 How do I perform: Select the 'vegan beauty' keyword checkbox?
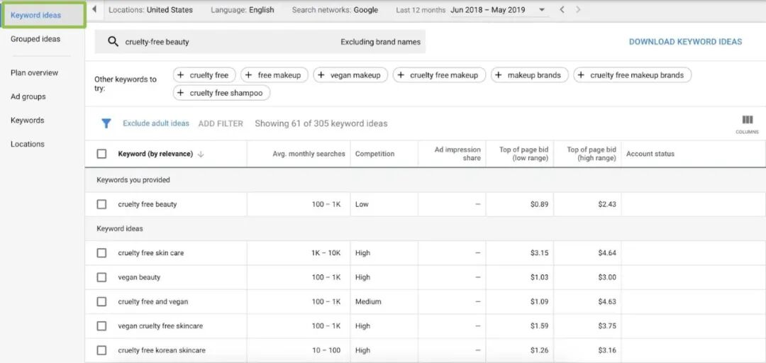101,277
